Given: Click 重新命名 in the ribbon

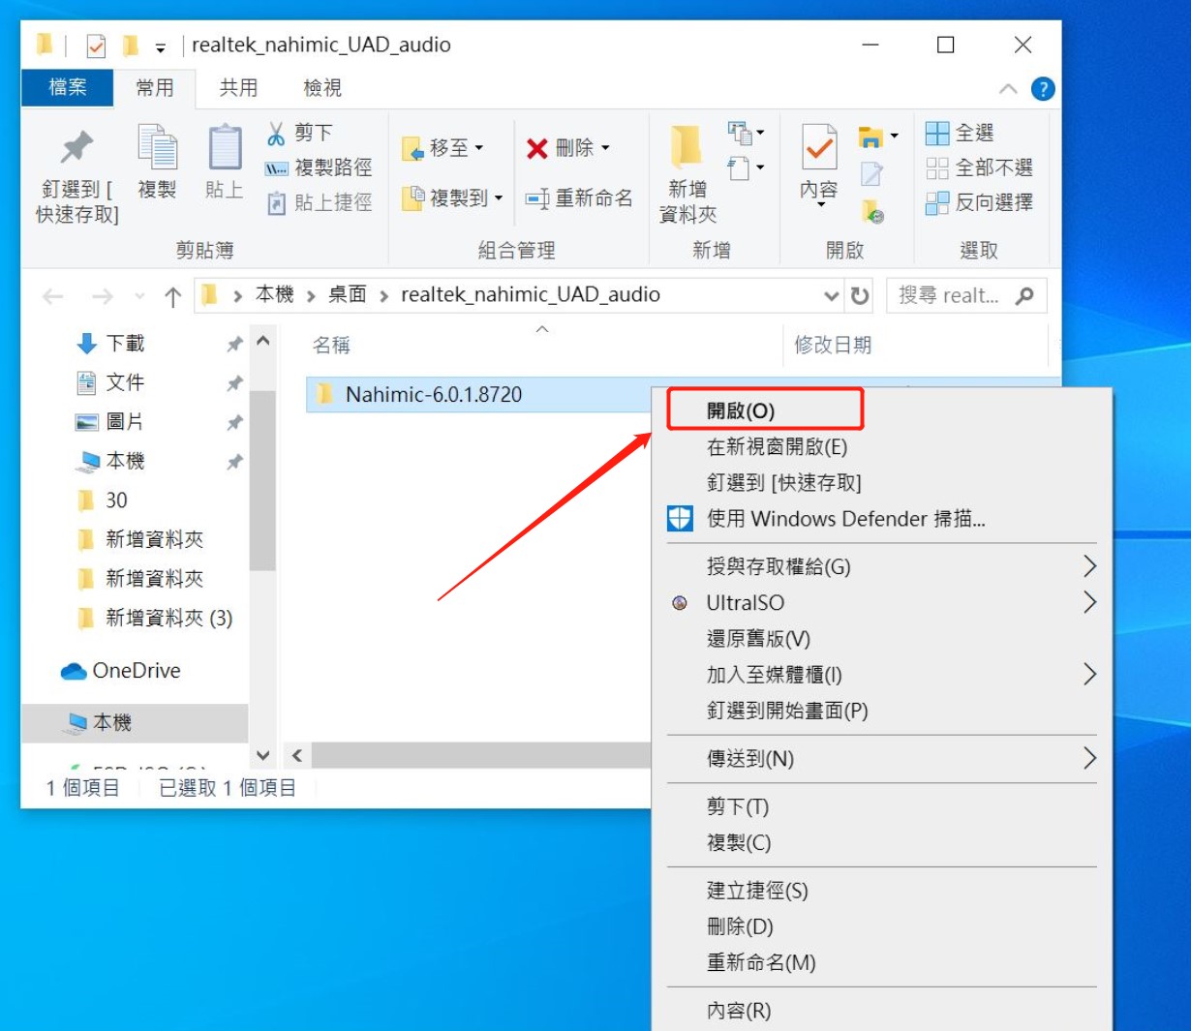Looking at the screenshot, I should pyautogui.click(x=579, y=198).
